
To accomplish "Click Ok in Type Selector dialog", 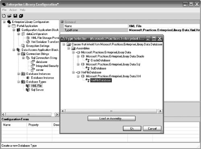I will point(132,129).
